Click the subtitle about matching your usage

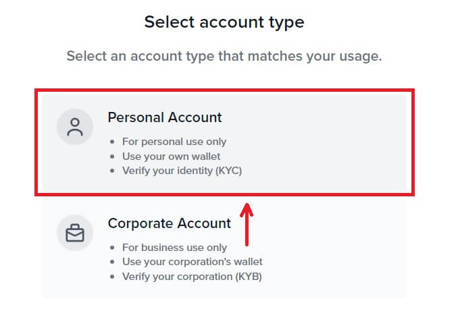[x=224, y=56]
